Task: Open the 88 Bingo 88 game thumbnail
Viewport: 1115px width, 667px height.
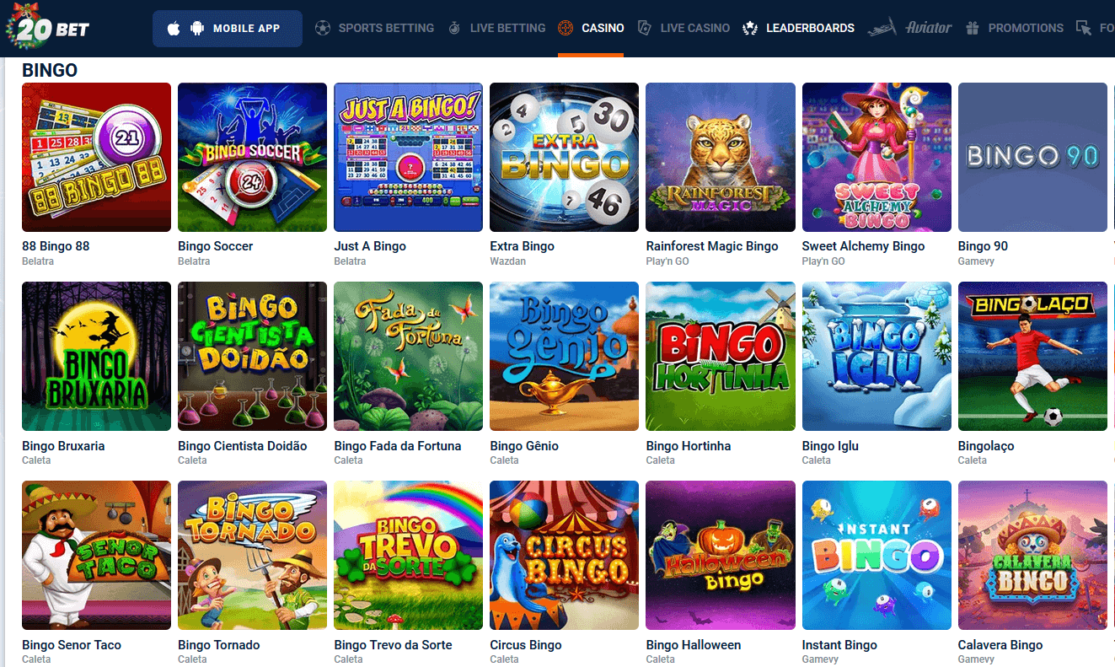Action: coord(96,157)
